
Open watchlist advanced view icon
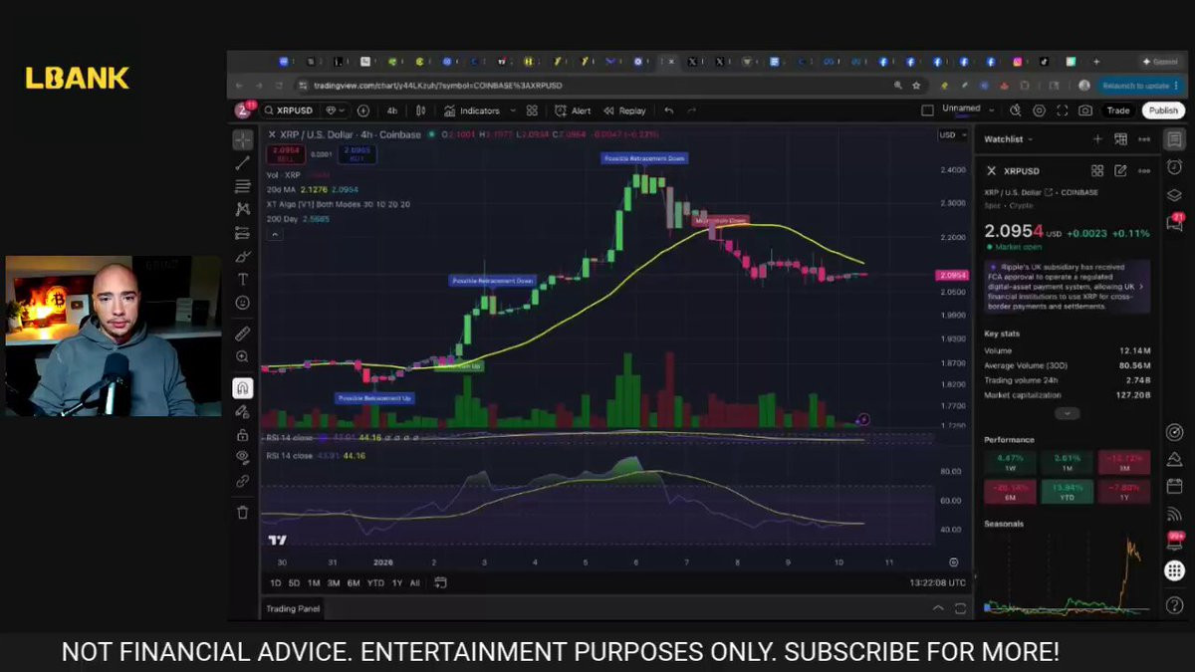click(1120, 139)
